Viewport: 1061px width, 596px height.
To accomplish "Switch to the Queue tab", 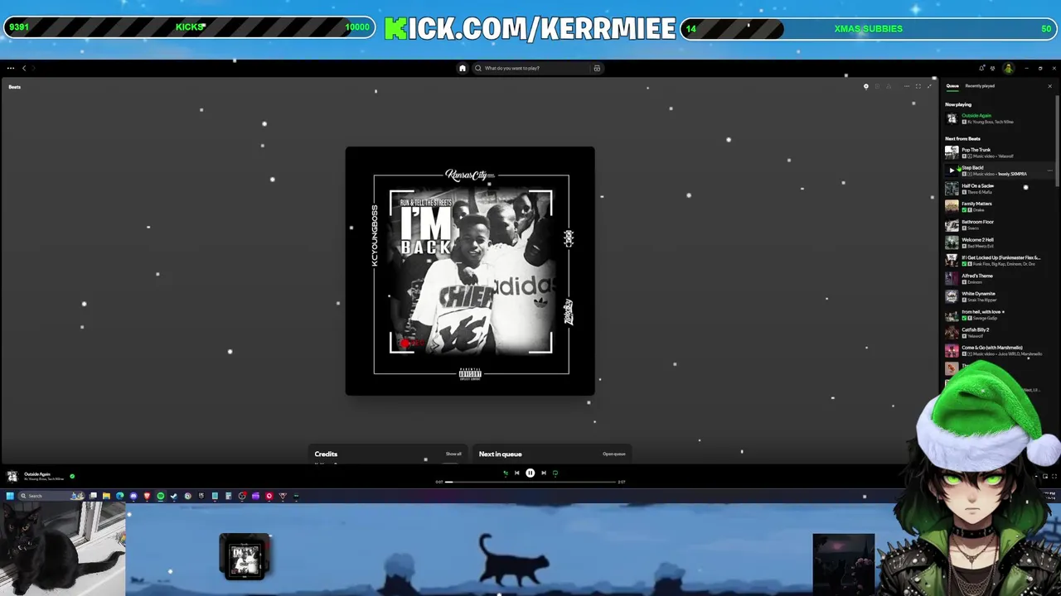I will click(x=952, y=86).
